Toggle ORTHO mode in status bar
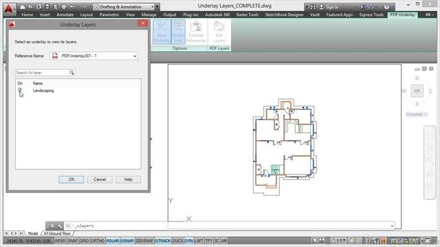The image size is (440, 247). (x=98, y=241)
